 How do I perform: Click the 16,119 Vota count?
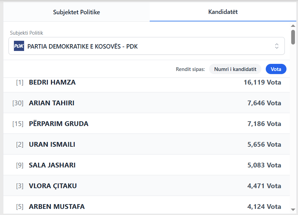pyautogui.click(x=262, y=82)
